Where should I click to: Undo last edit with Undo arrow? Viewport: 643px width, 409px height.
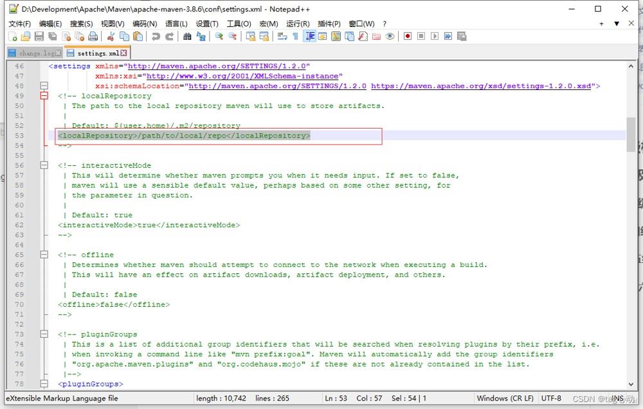coord(156,37)
